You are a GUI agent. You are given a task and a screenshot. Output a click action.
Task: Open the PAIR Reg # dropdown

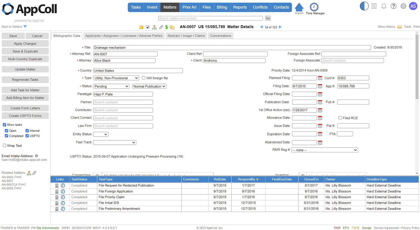tap(325, 150)
